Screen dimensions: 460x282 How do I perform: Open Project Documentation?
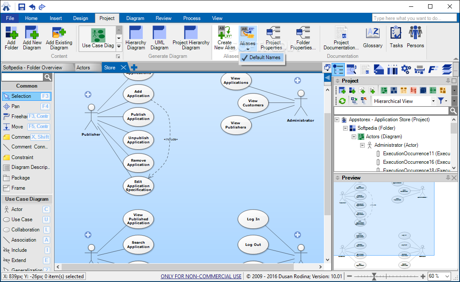(341, 38)
